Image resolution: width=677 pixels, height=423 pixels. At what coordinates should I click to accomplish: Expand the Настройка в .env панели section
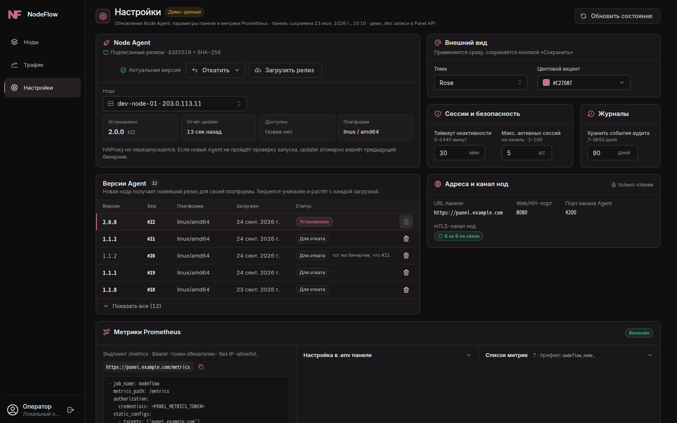tap(387, 355)
